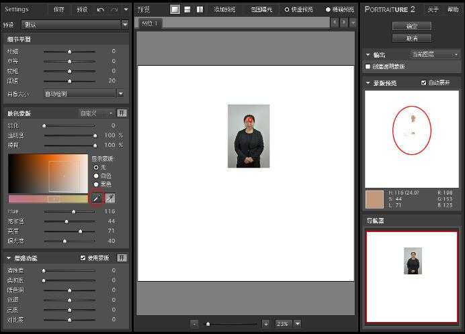This screenshot has width=465, height=334.
Task: Switch to single-pane preview layout icon
Action: [175, 9]
